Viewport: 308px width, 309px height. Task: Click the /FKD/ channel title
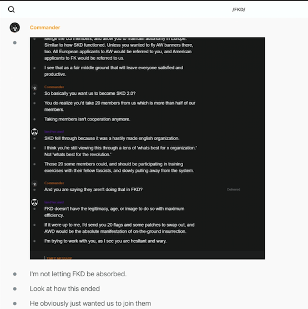239,9
